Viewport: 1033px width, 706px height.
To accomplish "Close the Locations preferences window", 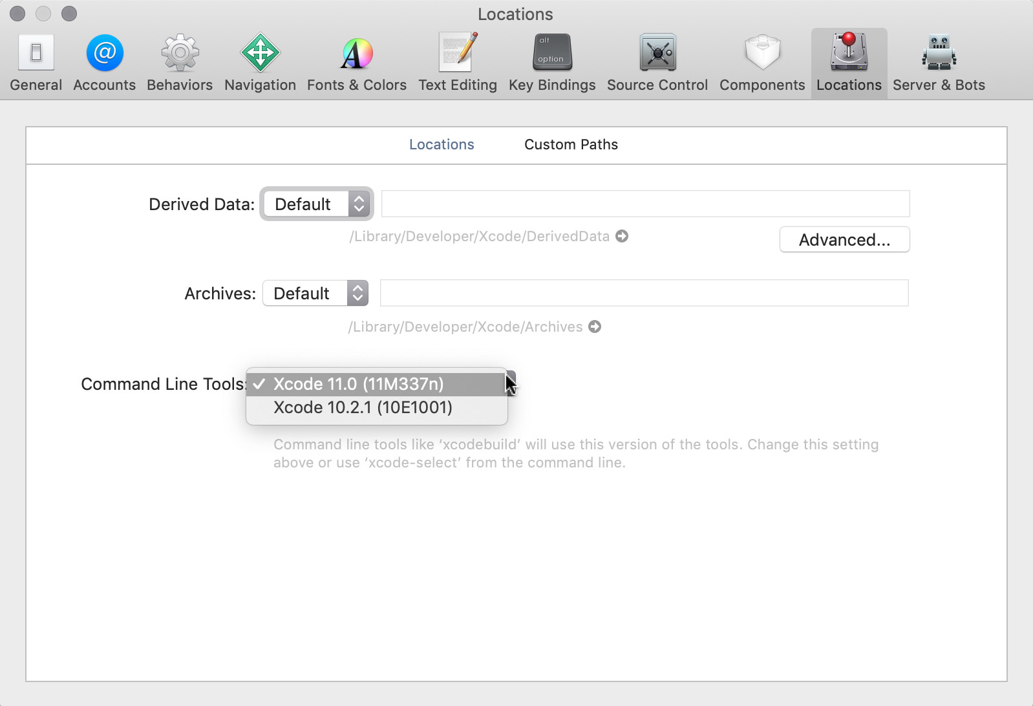I will tap(17, 14).
